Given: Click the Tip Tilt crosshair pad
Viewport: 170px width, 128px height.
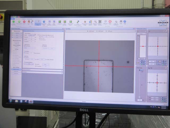Looking at the screenshot, I should (x=157, y=83).
